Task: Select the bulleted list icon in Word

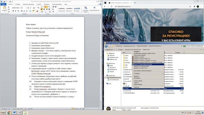Action: tap(42, 7)
